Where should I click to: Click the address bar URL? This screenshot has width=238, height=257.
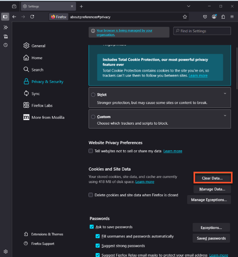click(x=91, y=17)
